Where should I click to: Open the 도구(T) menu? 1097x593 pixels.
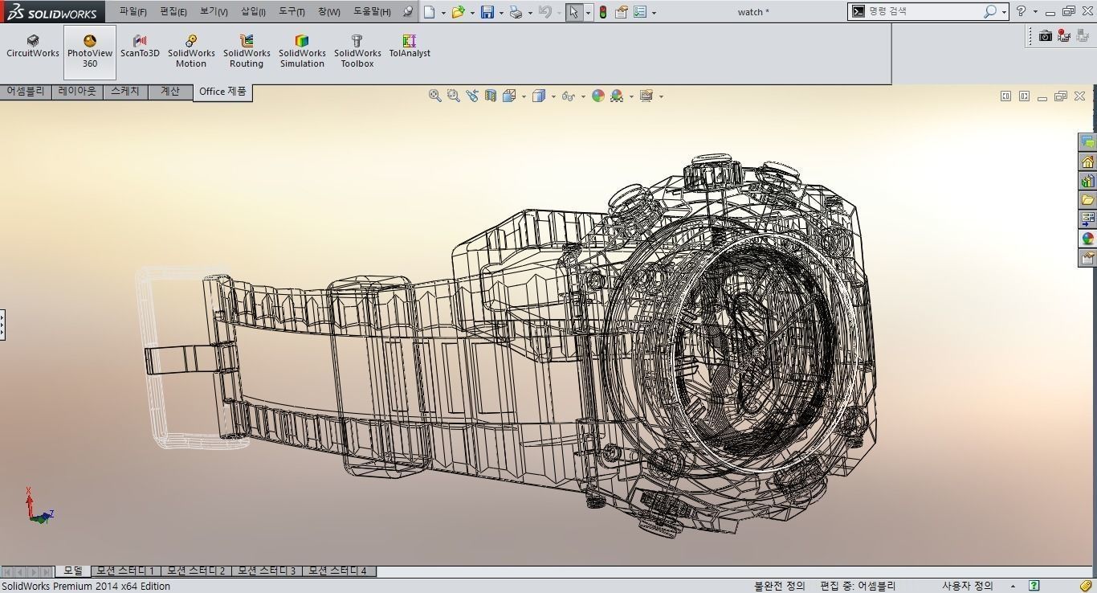click(292, 11)
